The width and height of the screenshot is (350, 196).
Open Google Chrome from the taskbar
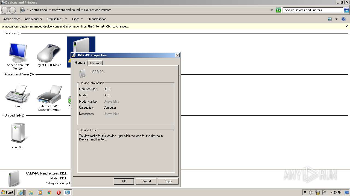[49, 192]
